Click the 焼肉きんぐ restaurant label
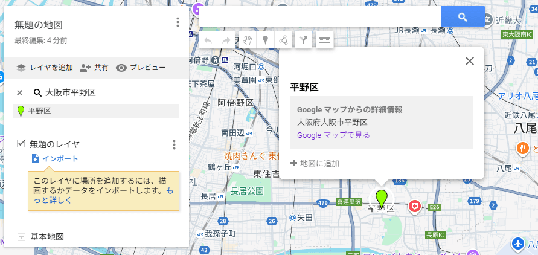538x255 pixels. (x=252, y=156)
